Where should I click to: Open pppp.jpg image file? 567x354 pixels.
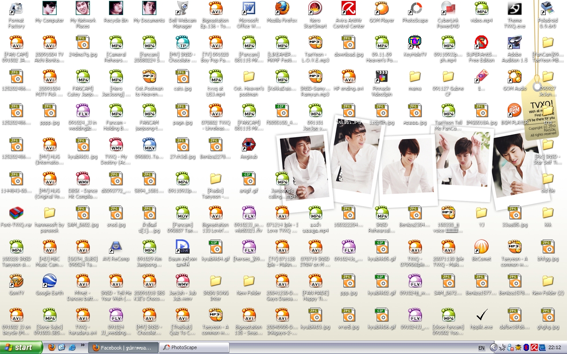click(x=50, y=110)
